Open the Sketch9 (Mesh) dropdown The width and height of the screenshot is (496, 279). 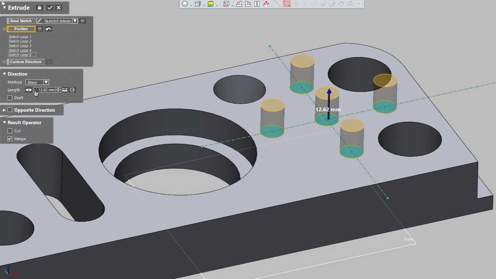[x=75, y=21]
